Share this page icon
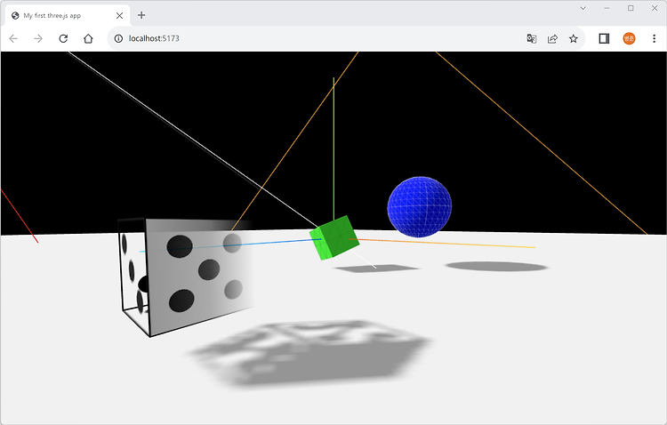Viewport: 667px width, 425px height. pyautogui.click(x=552, y=39)
